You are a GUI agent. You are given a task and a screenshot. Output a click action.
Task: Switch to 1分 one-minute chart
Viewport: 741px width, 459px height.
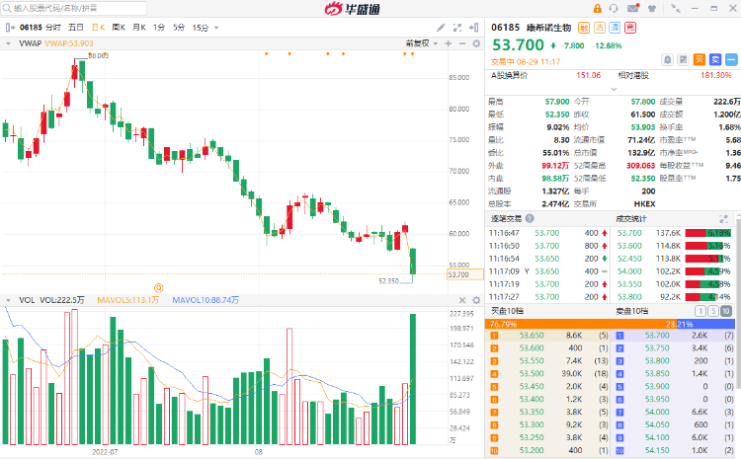(159, 28)
